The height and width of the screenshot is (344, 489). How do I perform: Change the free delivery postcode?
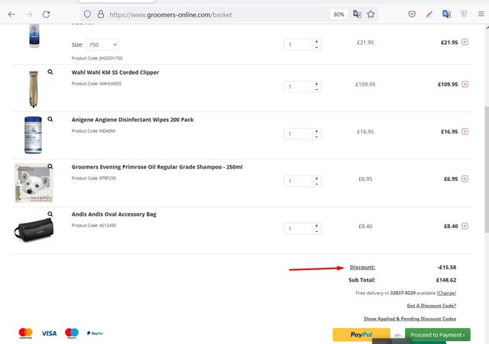click(x=446, y=293)
